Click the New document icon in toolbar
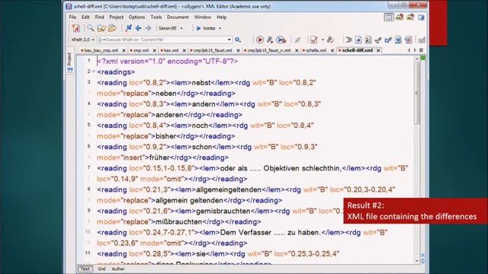The image size is (488, 274). pos(75,28)
